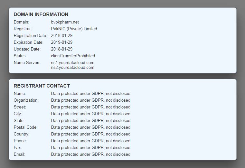Image resolution: width=245 pixels, height=168 pixels.
Task: Click the Updated Date label
Action: [27, 49]
